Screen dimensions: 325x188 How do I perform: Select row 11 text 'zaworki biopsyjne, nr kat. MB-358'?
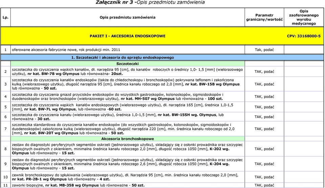[x=78, y=185]
